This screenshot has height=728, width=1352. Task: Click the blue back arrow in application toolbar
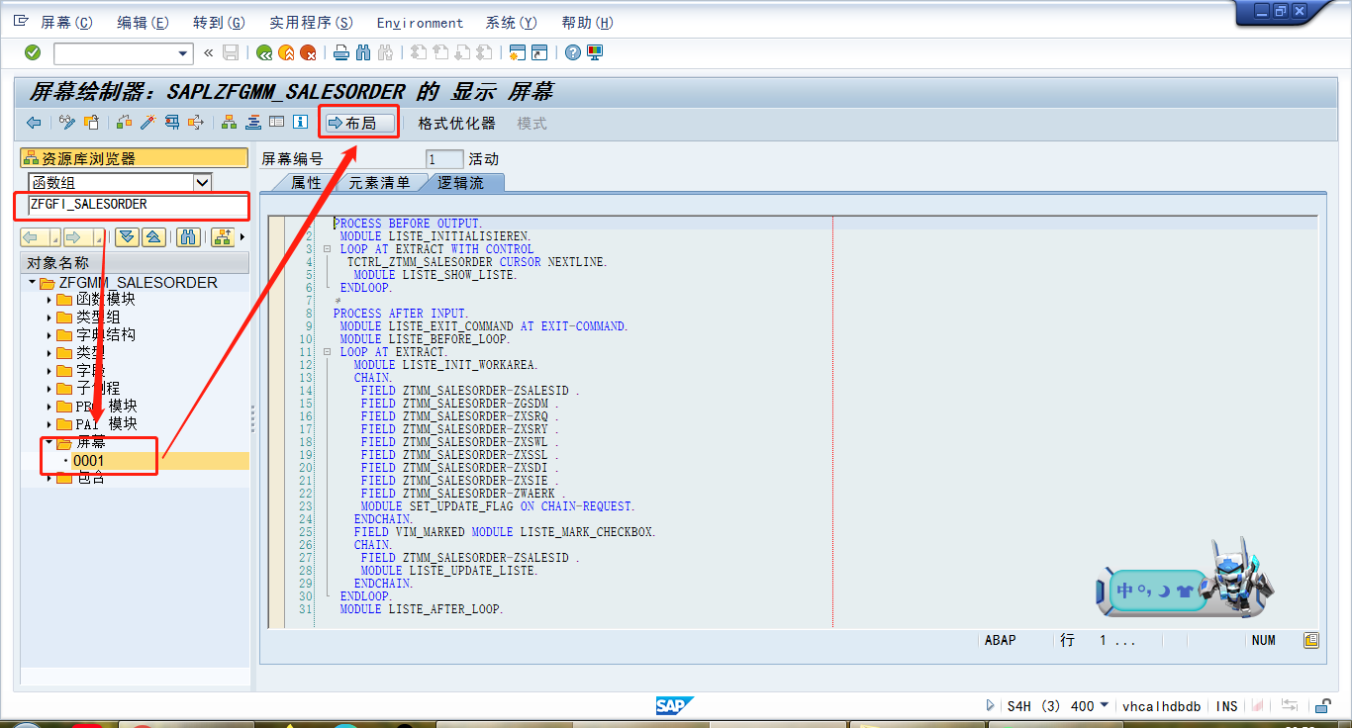(x=34, y=123)
